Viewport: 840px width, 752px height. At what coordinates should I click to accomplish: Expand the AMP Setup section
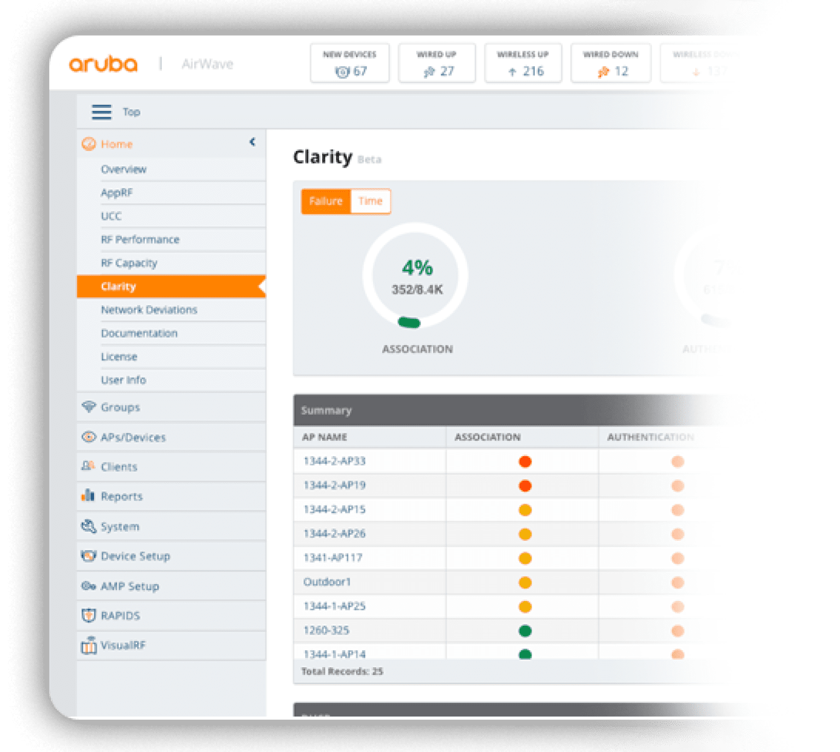pyautogui.click(x=130, y=586)
